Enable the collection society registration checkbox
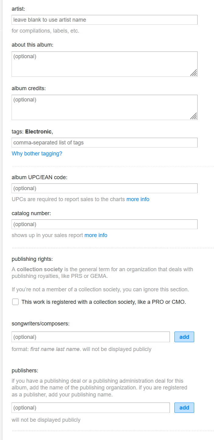 [x=16, y=302]
